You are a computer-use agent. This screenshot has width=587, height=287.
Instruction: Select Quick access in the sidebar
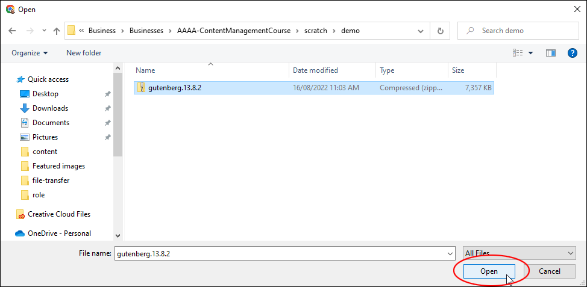point(48,79)
